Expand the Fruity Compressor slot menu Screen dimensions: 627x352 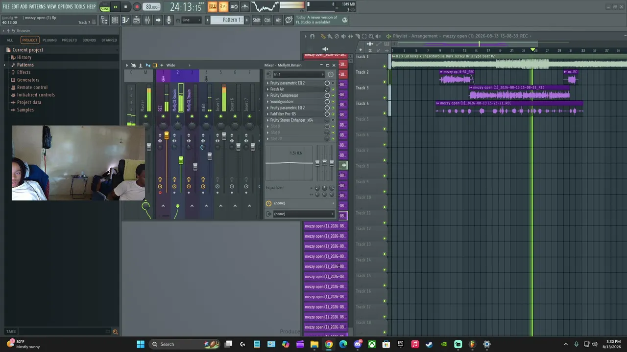pyautogui.click(x=268, y=95)
